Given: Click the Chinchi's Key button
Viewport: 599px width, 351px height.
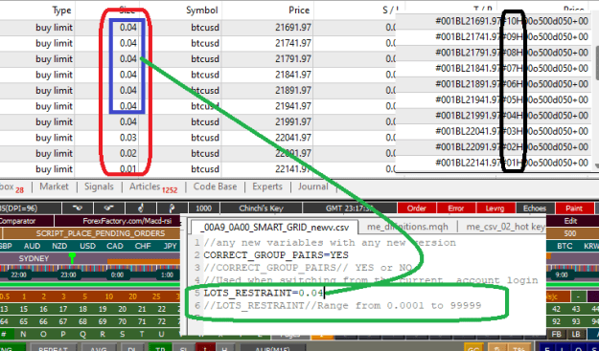Looking at the screenshot, I should [261, 208].
